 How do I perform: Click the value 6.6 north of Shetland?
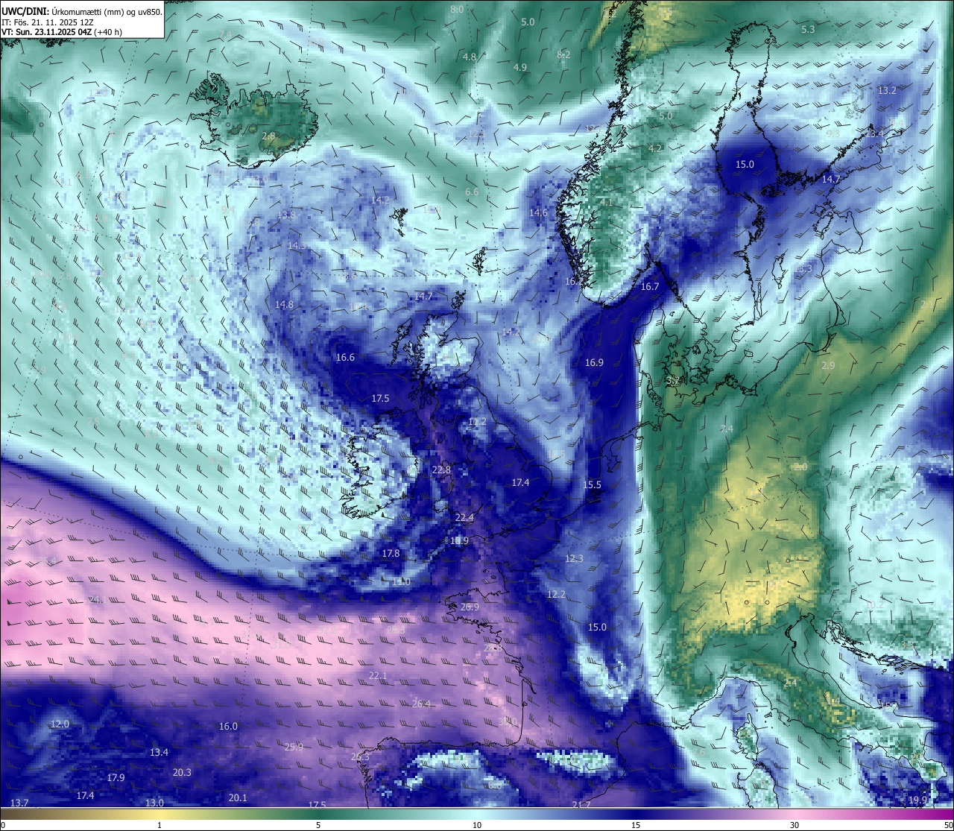click(472, 192)
